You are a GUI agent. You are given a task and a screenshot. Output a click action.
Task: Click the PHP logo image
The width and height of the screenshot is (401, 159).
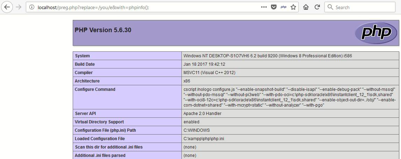pyautogui.click(x=376, y=33)
